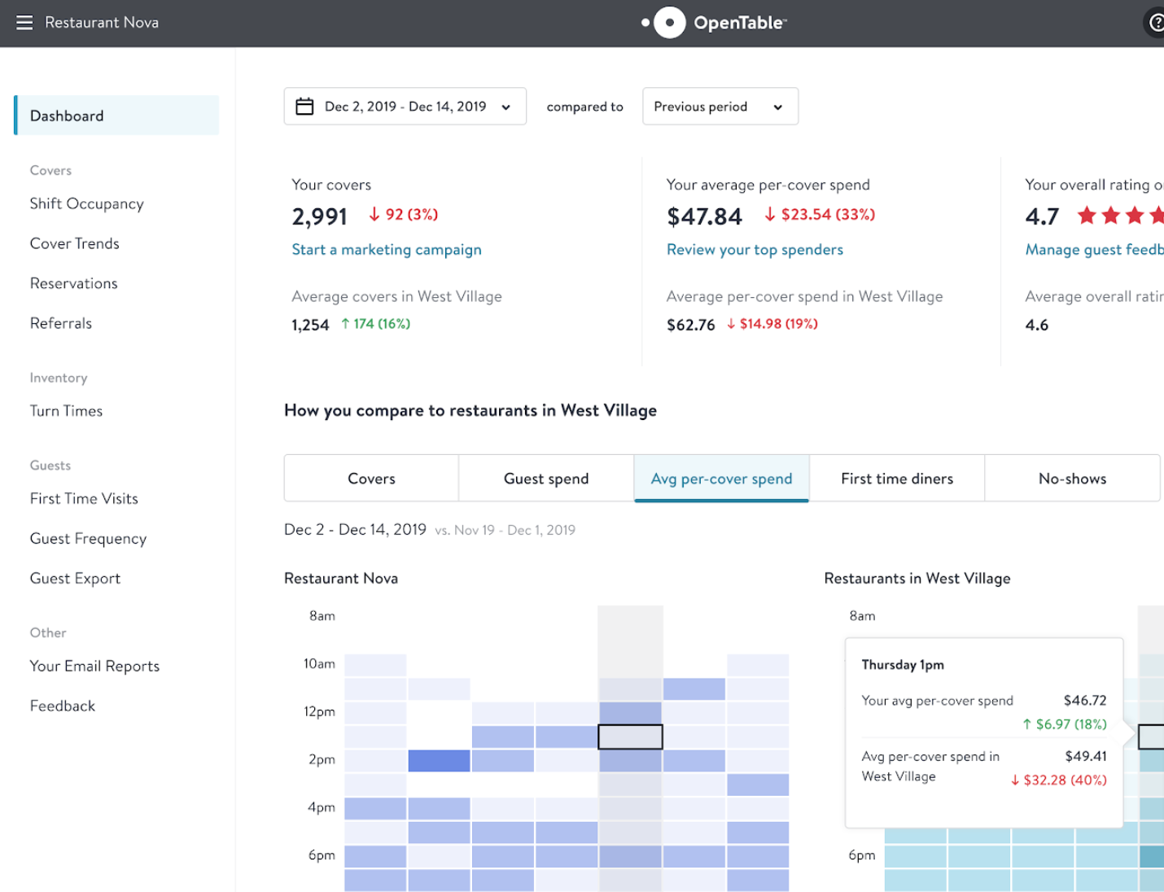
Task: Open the hamburger navigation menu
Action: [24, 23]
